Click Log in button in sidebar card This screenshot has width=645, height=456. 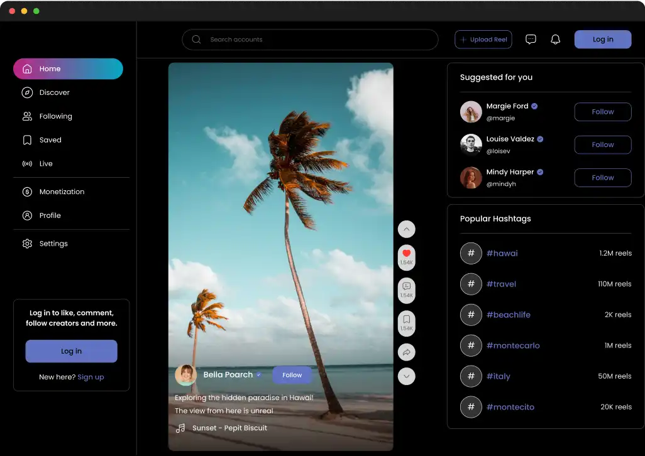[71, 351]
